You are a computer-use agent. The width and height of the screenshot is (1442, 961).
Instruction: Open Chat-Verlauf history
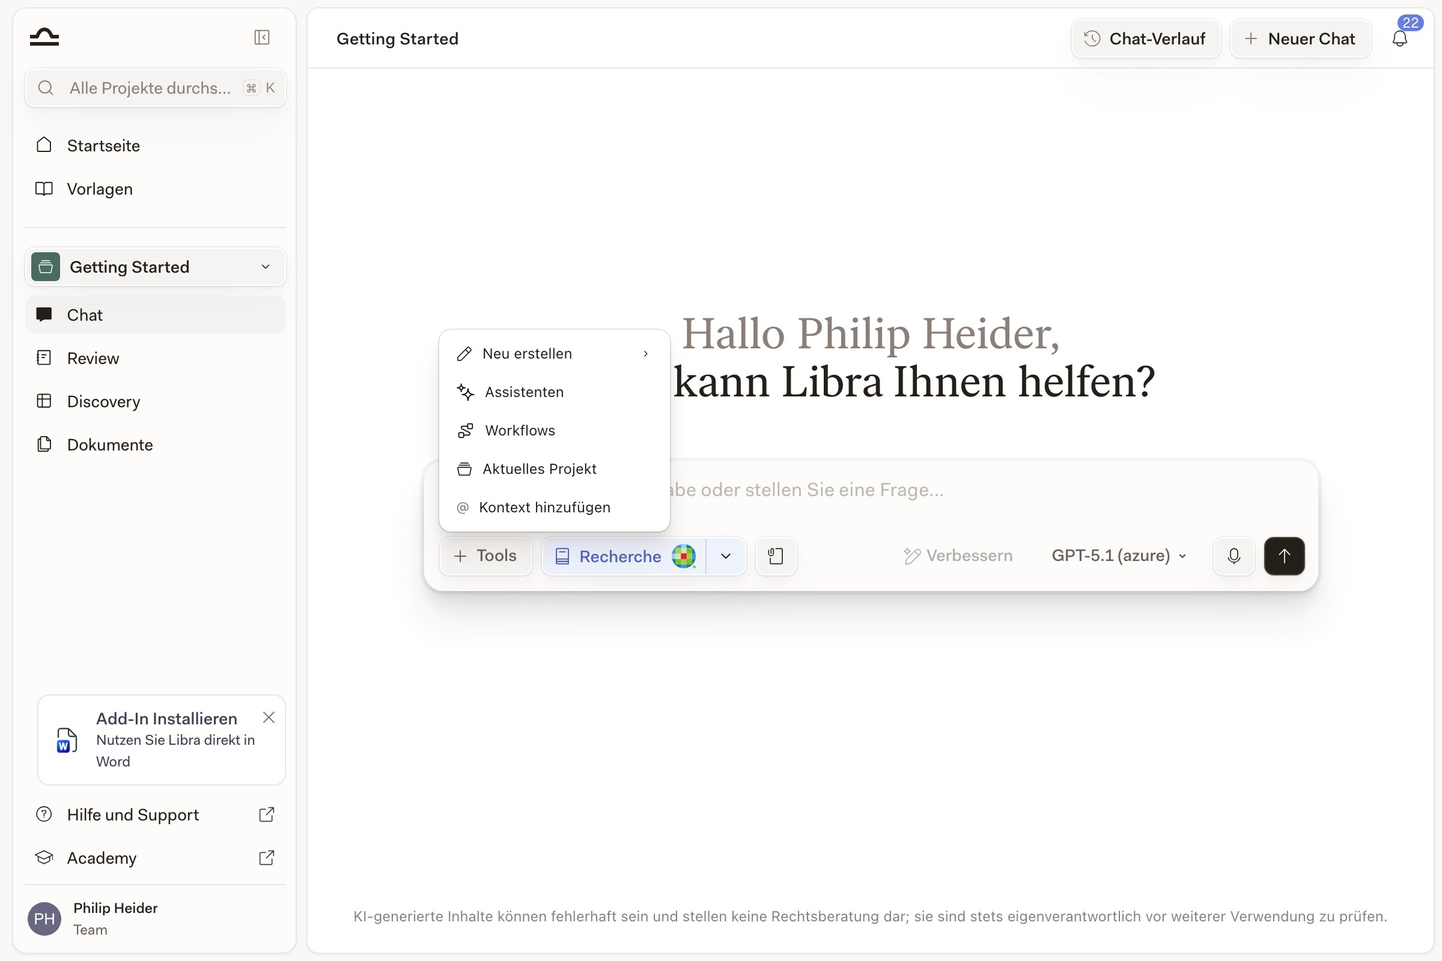[1145, 38]
